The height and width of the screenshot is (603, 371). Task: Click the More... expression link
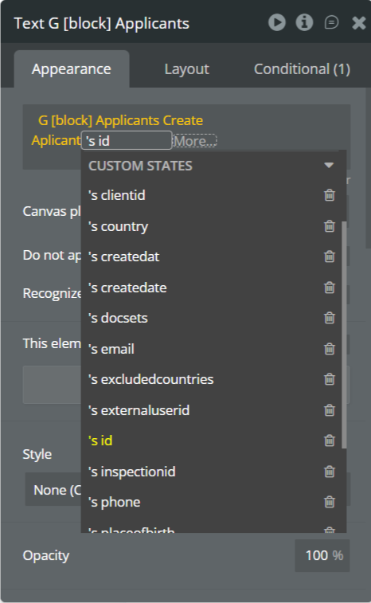[x=195, y=141]
